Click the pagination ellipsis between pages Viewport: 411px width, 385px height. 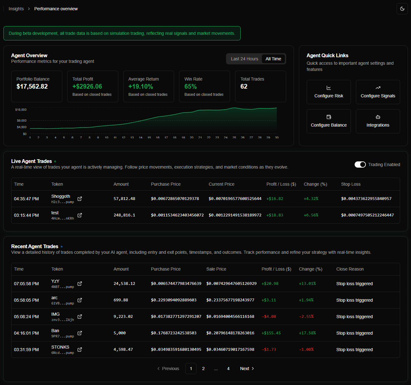tap(216, 369)
